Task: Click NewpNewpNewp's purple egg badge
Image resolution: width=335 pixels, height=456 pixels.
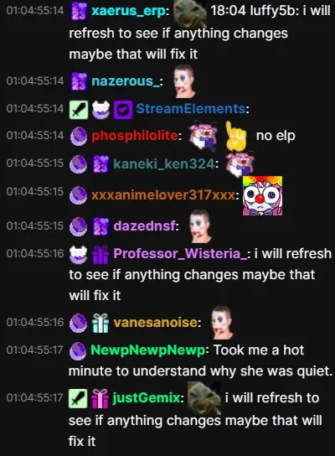Action: pyautogui.click(x=78, y=350)
